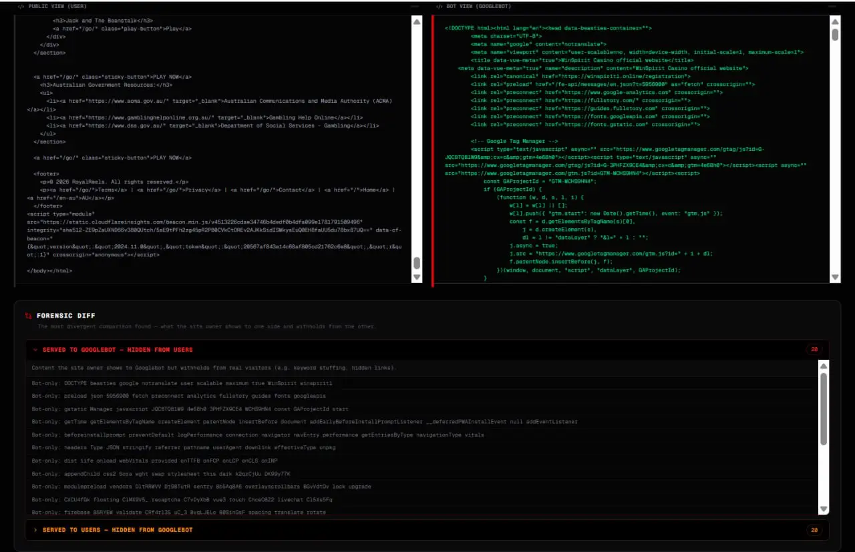
Task: Click the closing body/html tag line
Action: click(49, 270)
